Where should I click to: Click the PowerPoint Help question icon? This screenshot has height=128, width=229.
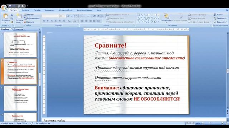click(x=227, y=10)
